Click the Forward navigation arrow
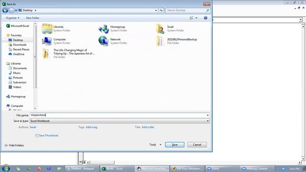 [x=11, y=11]
